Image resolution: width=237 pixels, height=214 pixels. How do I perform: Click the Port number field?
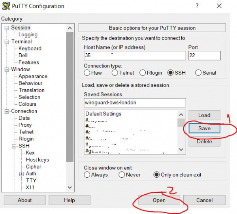click(204, 56)
